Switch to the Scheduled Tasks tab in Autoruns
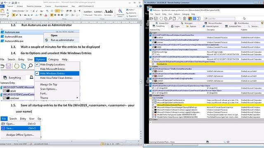The height and width of the screenshot is (148, 264). tap(233, 26)
